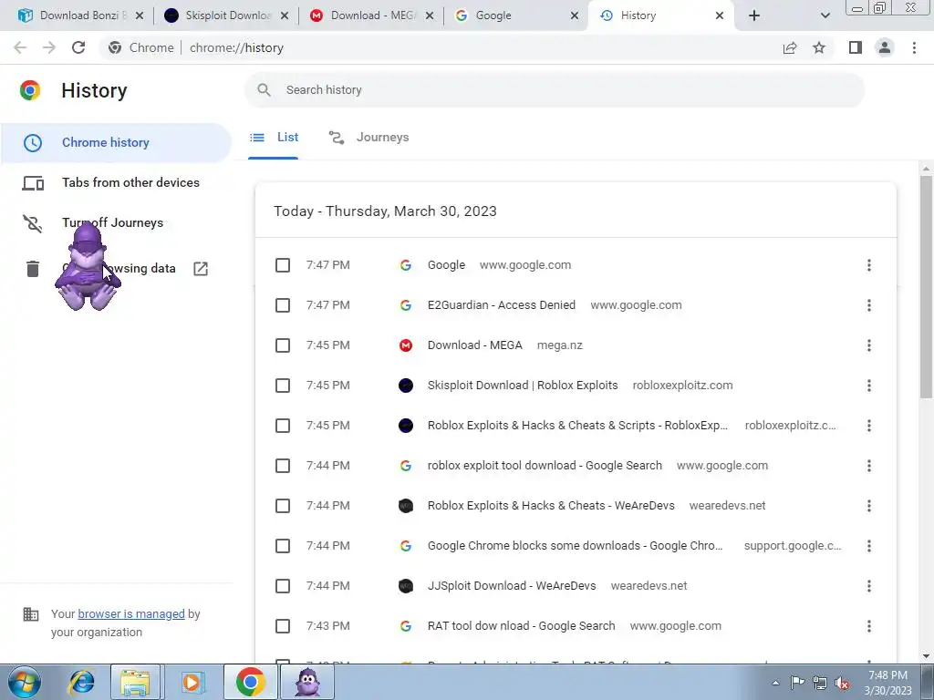The height and width of the screenshot is (700, 934).
Task: Select Chrome history in the sidebar
Action: (116, 143)
